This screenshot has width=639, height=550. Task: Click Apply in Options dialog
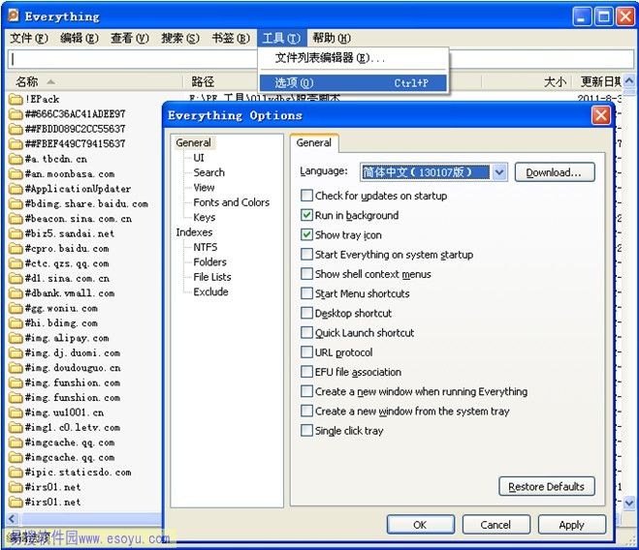(571, 525)
